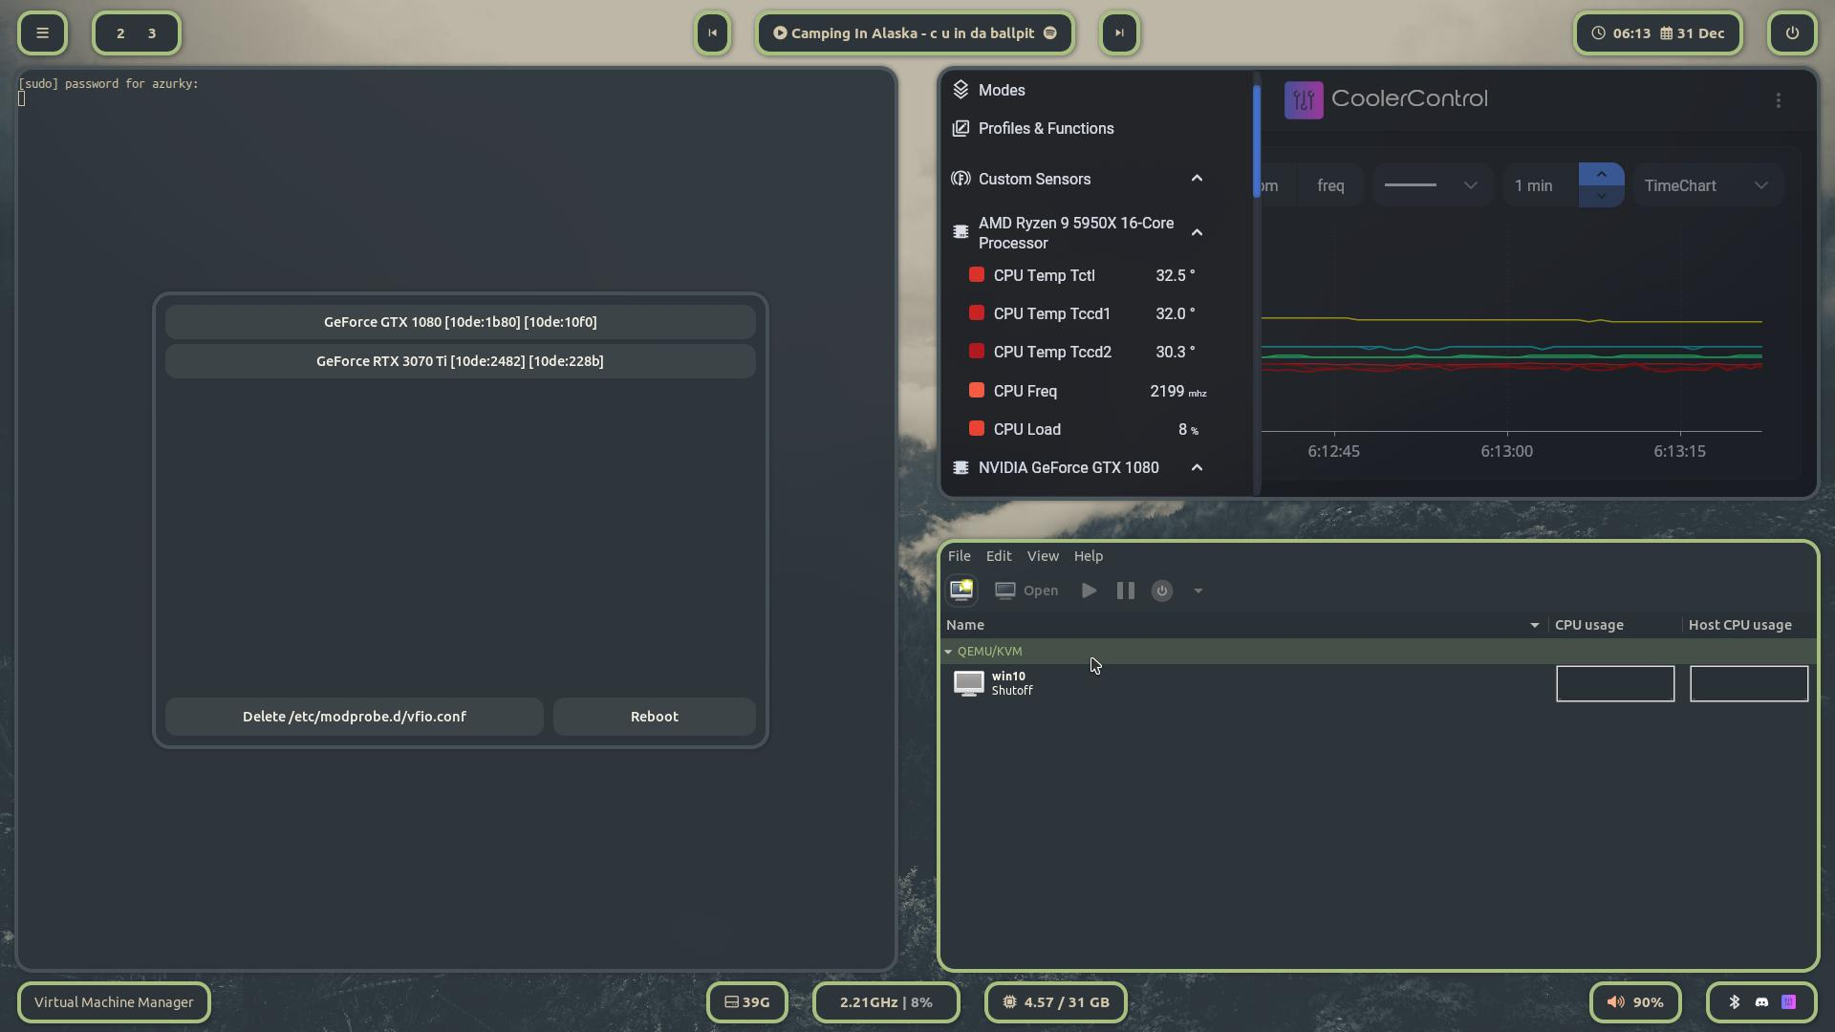Click the Pause VM icon

point(1125,591)
